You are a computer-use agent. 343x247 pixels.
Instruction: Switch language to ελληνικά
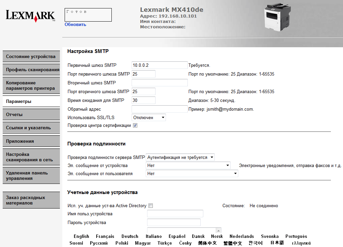[301, 243]
